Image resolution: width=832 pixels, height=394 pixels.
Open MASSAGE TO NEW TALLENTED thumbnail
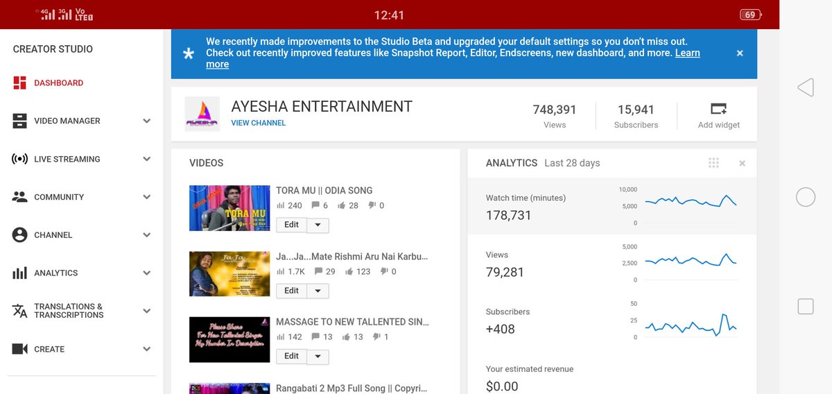point(229,339)
